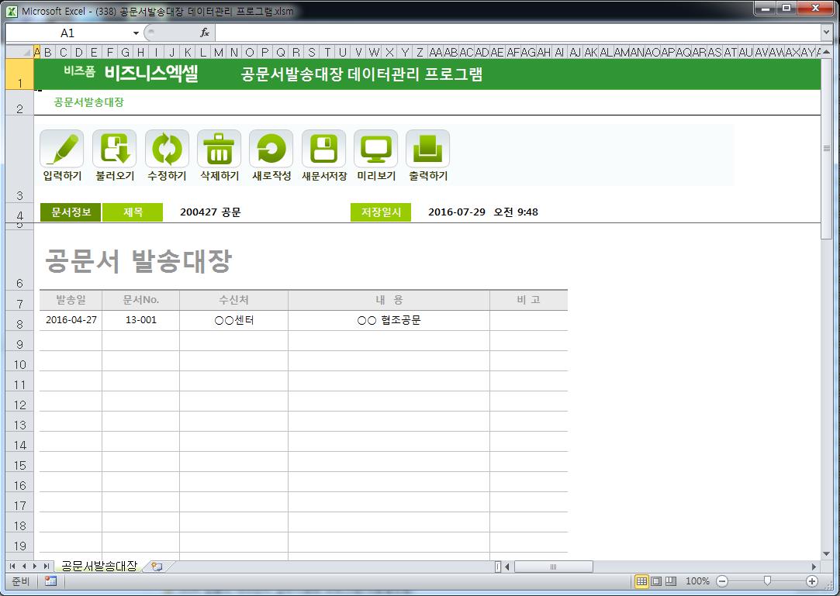840x596 pixels.
Task: Click the 문서정보 green label
Action: pos(71,212)
